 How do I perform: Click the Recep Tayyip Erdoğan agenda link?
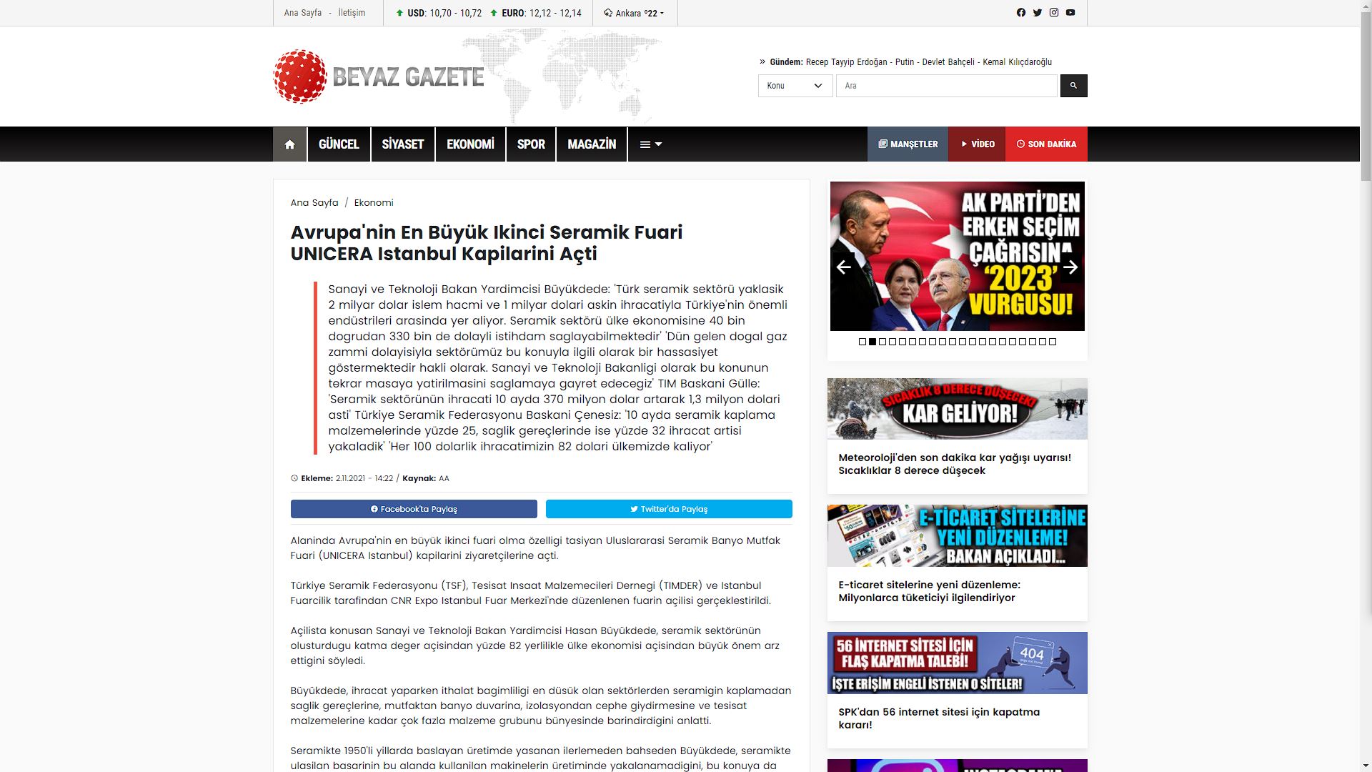pos(846,62)
